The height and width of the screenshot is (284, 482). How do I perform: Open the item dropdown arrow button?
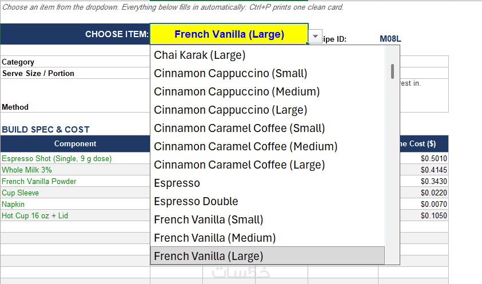315,36
